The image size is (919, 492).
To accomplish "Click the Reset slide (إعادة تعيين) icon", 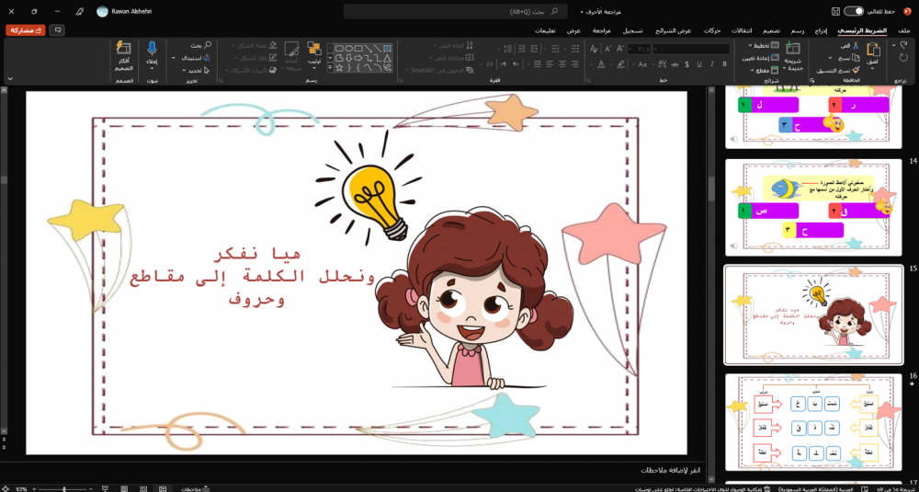I will pos(775,57).
